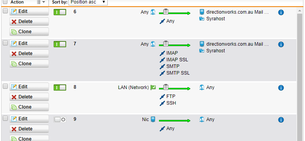Click info icon for rule 8
305x141 pixels.
pos(281,88)
